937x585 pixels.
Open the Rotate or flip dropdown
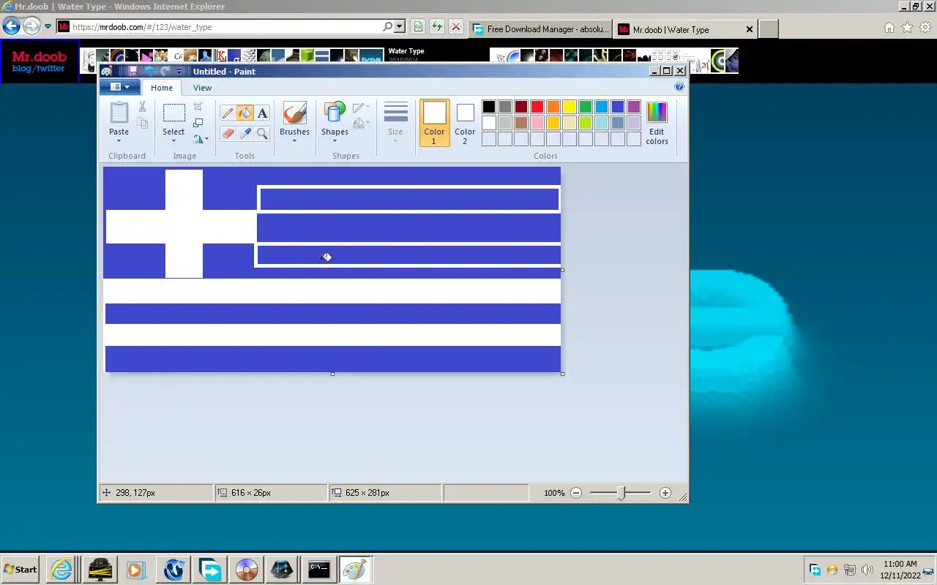tap(201, 138)
